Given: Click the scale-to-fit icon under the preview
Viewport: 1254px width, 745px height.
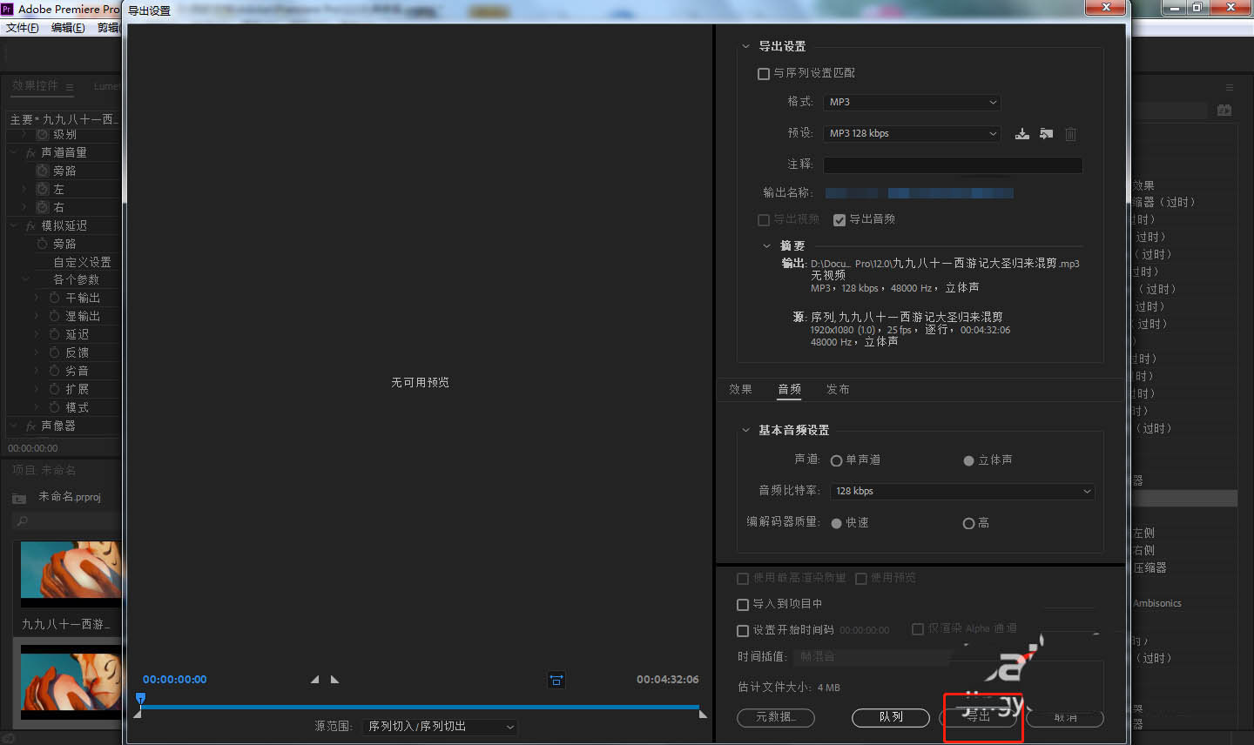Looking at the screenshot, I should click(556, 680).
